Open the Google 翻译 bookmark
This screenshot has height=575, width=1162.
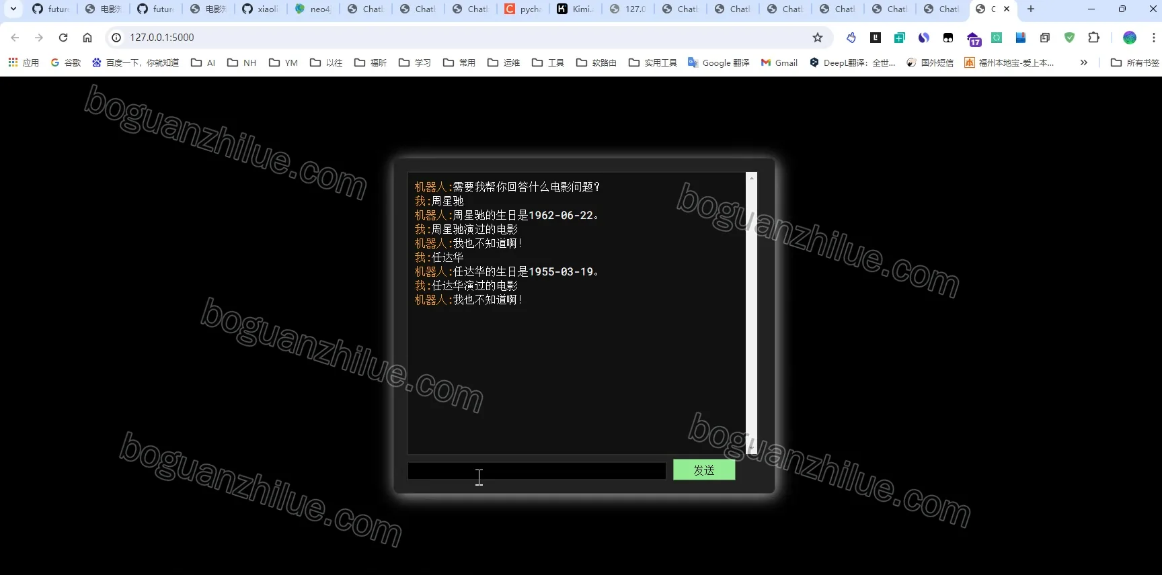pos(718,62)
